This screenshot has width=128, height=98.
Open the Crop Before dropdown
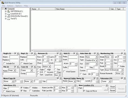[x=49, y=67]
